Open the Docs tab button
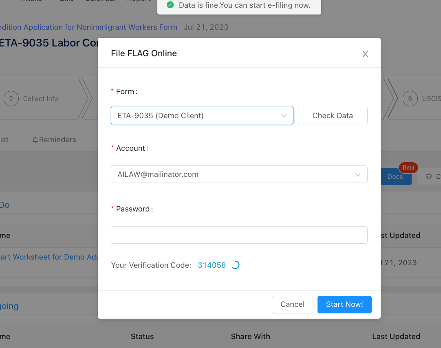The image size is (441, 348). (x=396, y=176)
